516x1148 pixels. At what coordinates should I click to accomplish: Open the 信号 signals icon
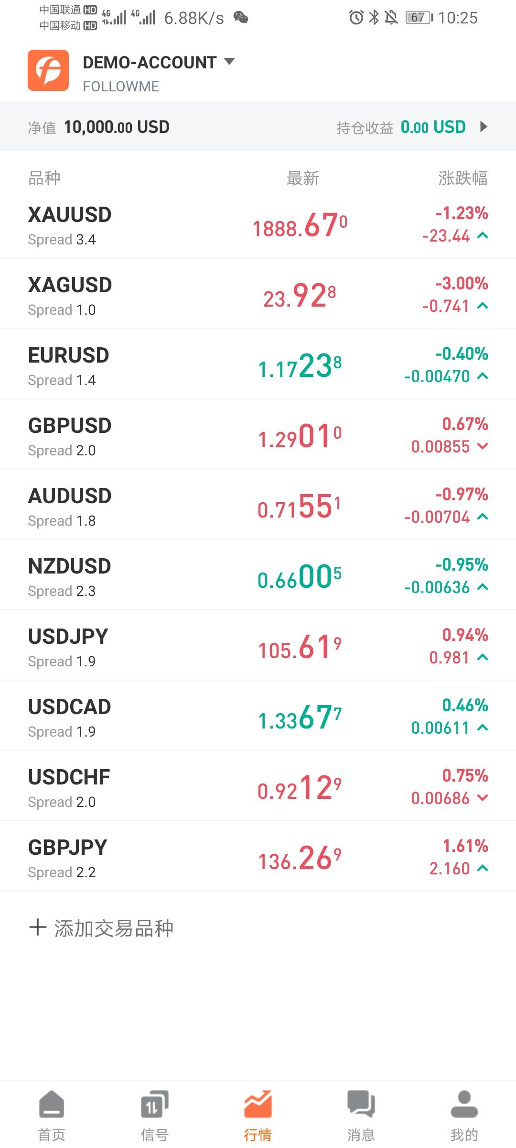click(155, 1104)
